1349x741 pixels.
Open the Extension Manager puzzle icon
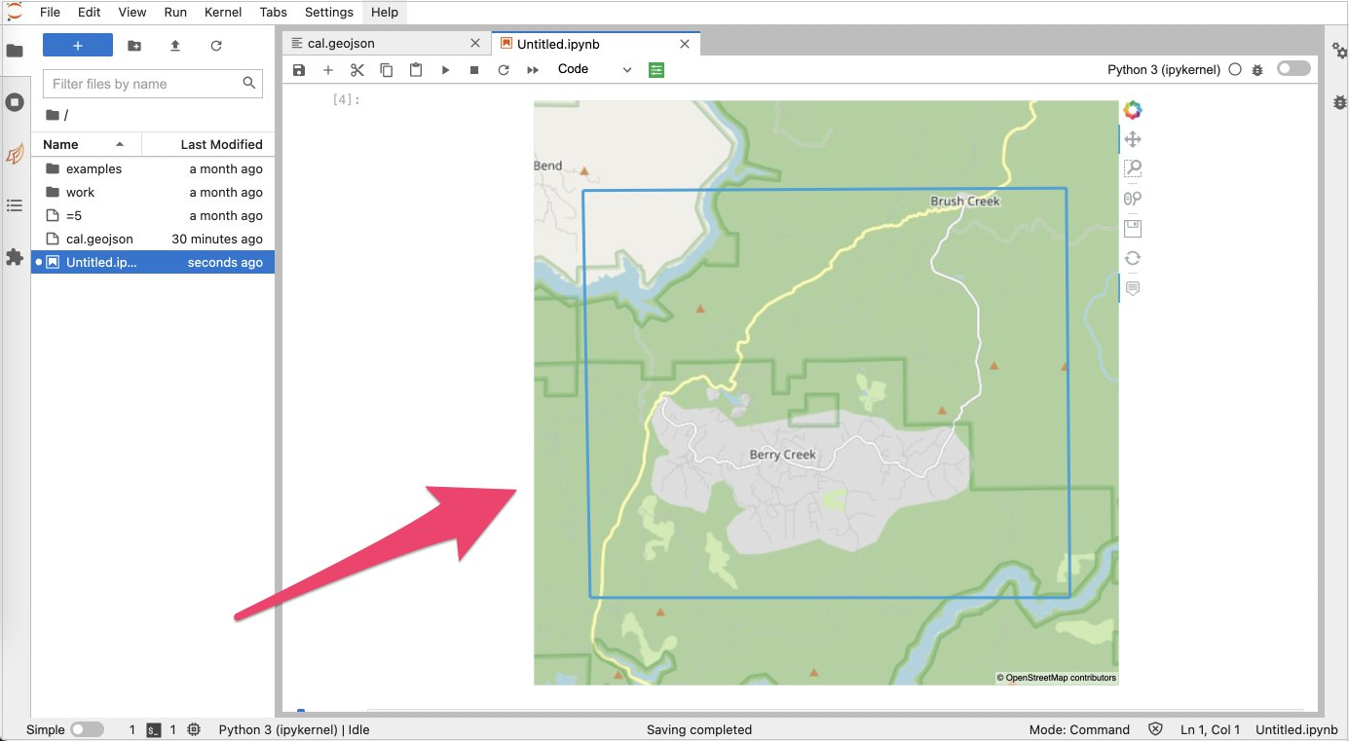(15, 257)
